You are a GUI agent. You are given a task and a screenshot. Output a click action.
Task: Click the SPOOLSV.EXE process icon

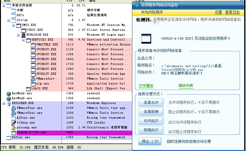tap(33, 74)
